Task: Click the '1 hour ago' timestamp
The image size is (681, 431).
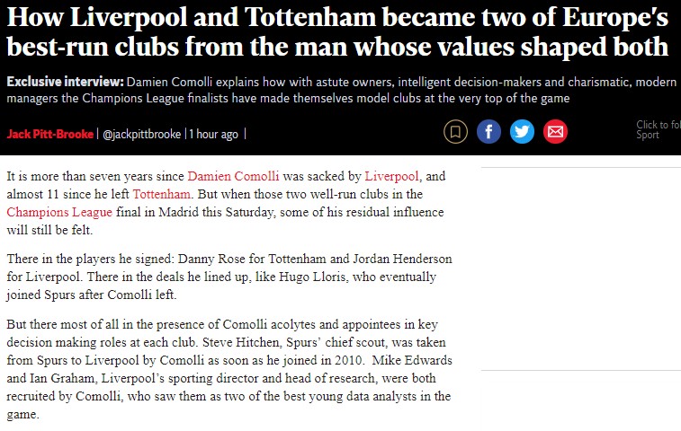Action: [x=214, y=134]
